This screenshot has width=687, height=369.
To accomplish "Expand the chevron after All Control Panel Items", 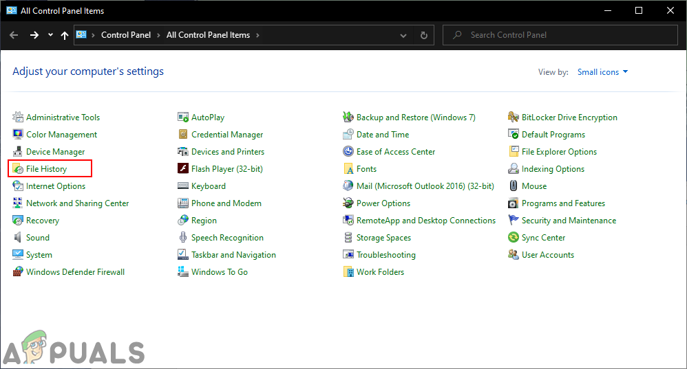I will point(257,35).
